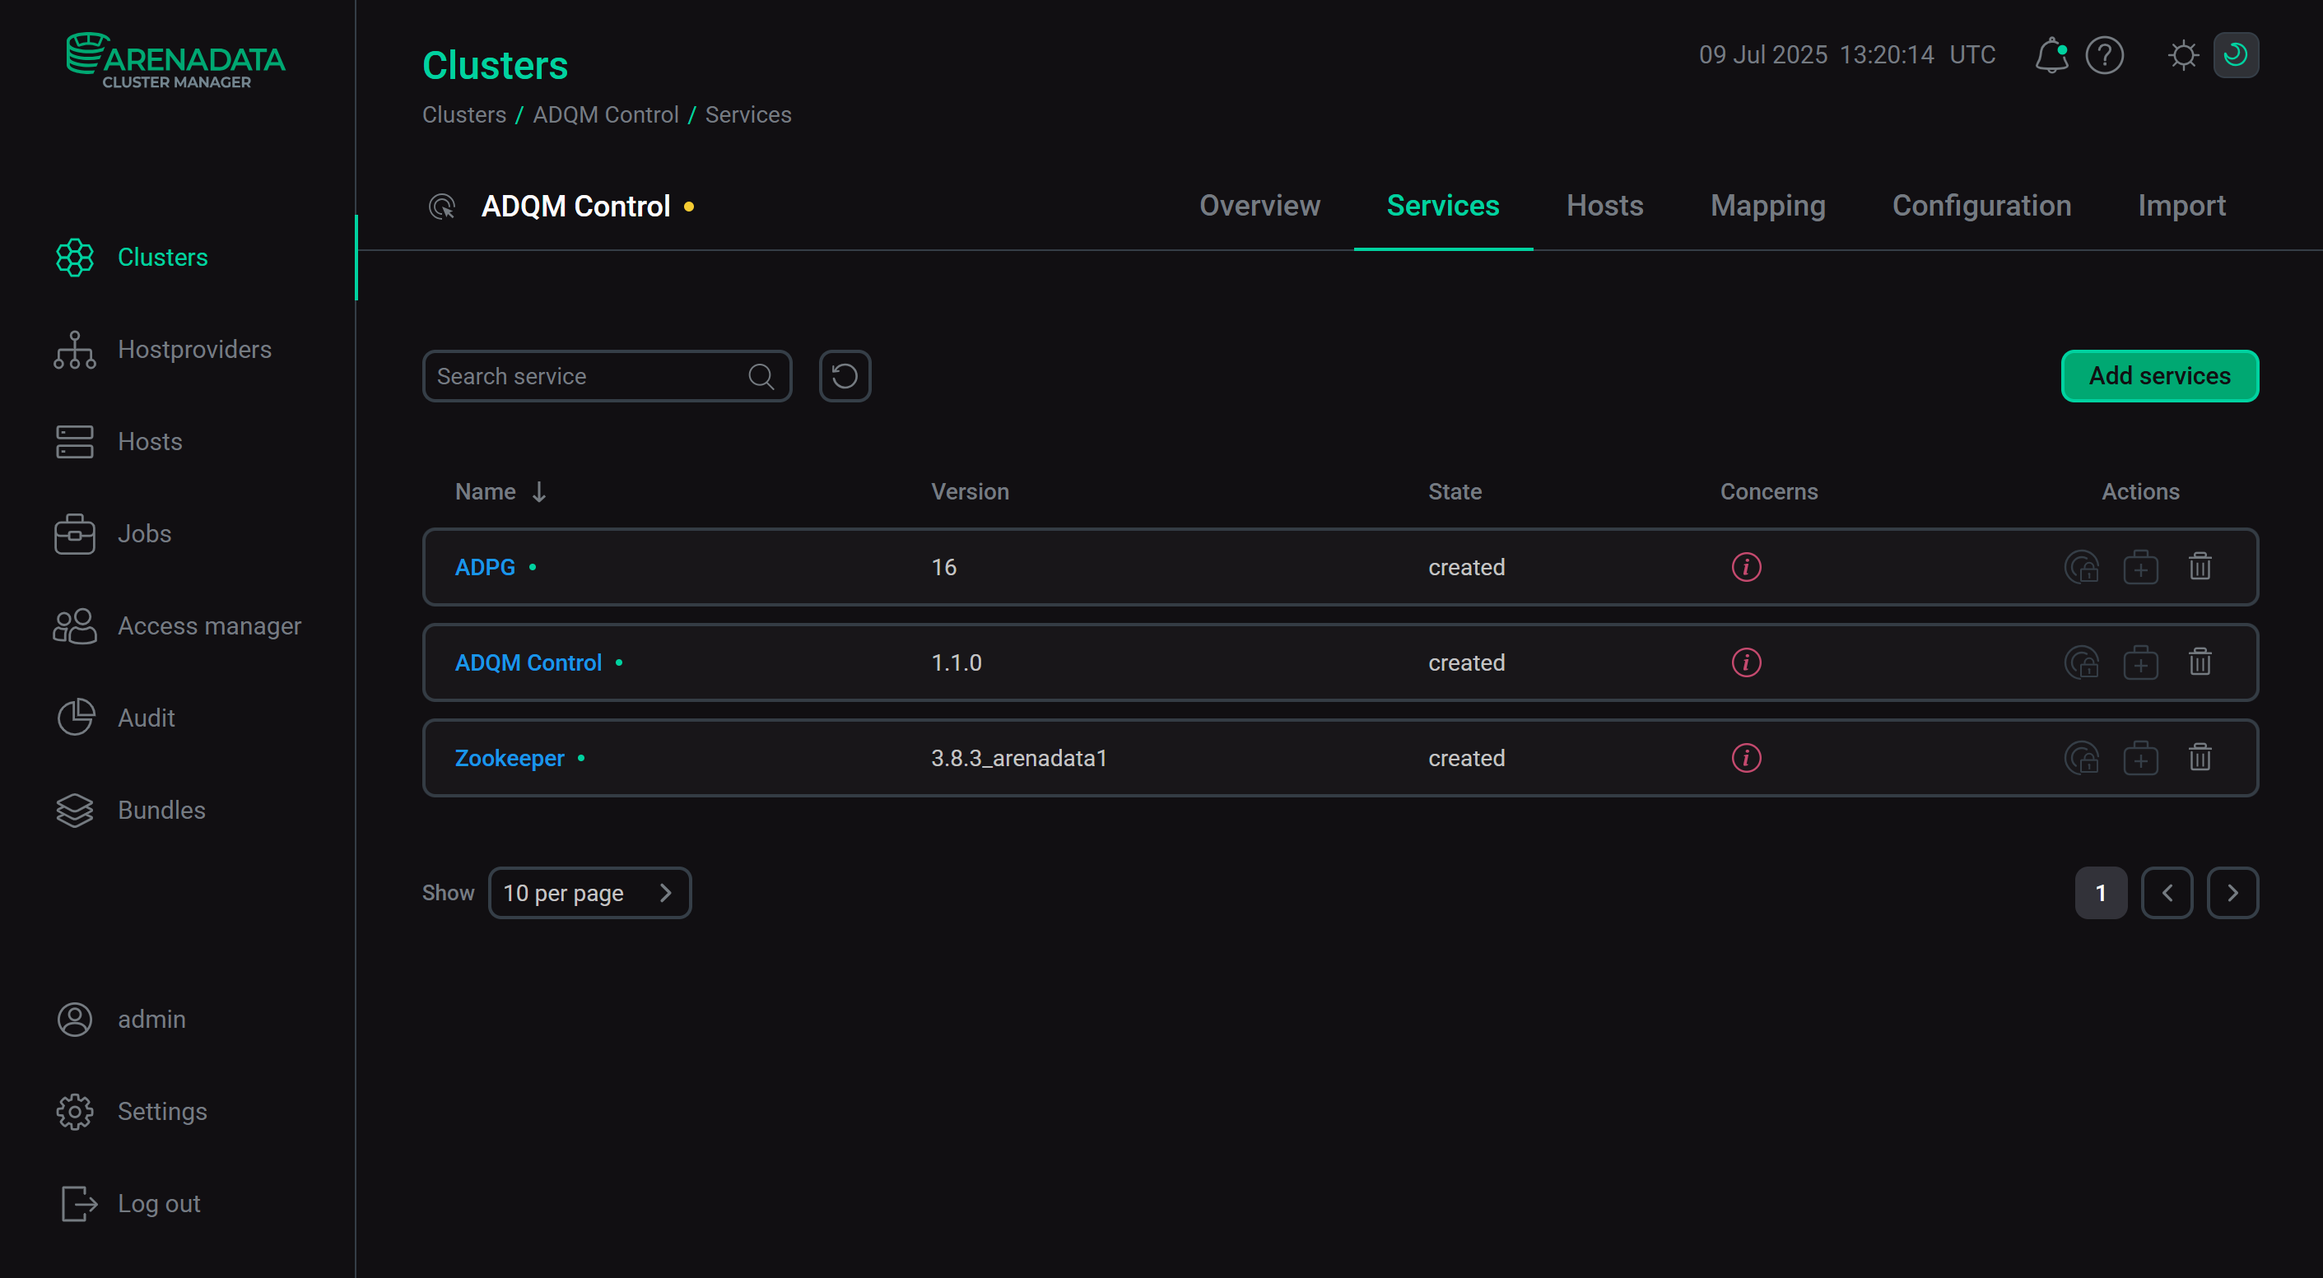Open the 10 per page dropdown
The width and height of the screenshot is (2323, 1278).
tap(589, 892)
